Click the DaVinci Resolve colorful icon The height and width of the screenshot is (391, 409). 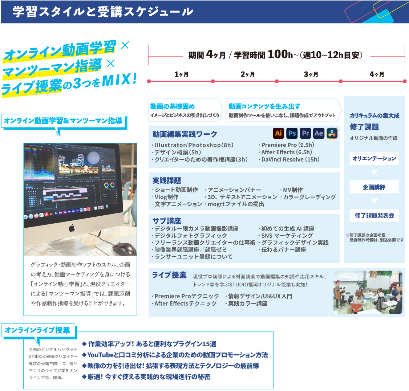[x=332, y=133]
